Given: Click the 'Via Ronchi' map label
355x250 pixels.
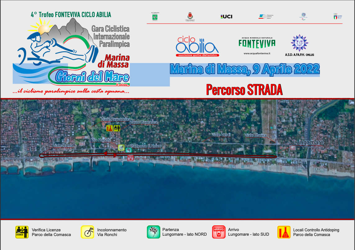Looking at the screenshot, I should 101,140.
